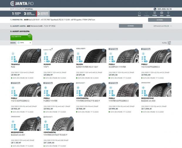
Task: Click the Start home icon
Action: (139, 13)
